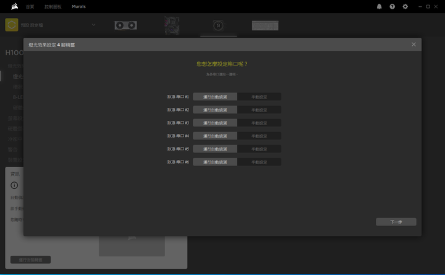Click the RGB 埠口 #6 label
Image resolution: width=445 pixels, height=275 pixels.
178,162
